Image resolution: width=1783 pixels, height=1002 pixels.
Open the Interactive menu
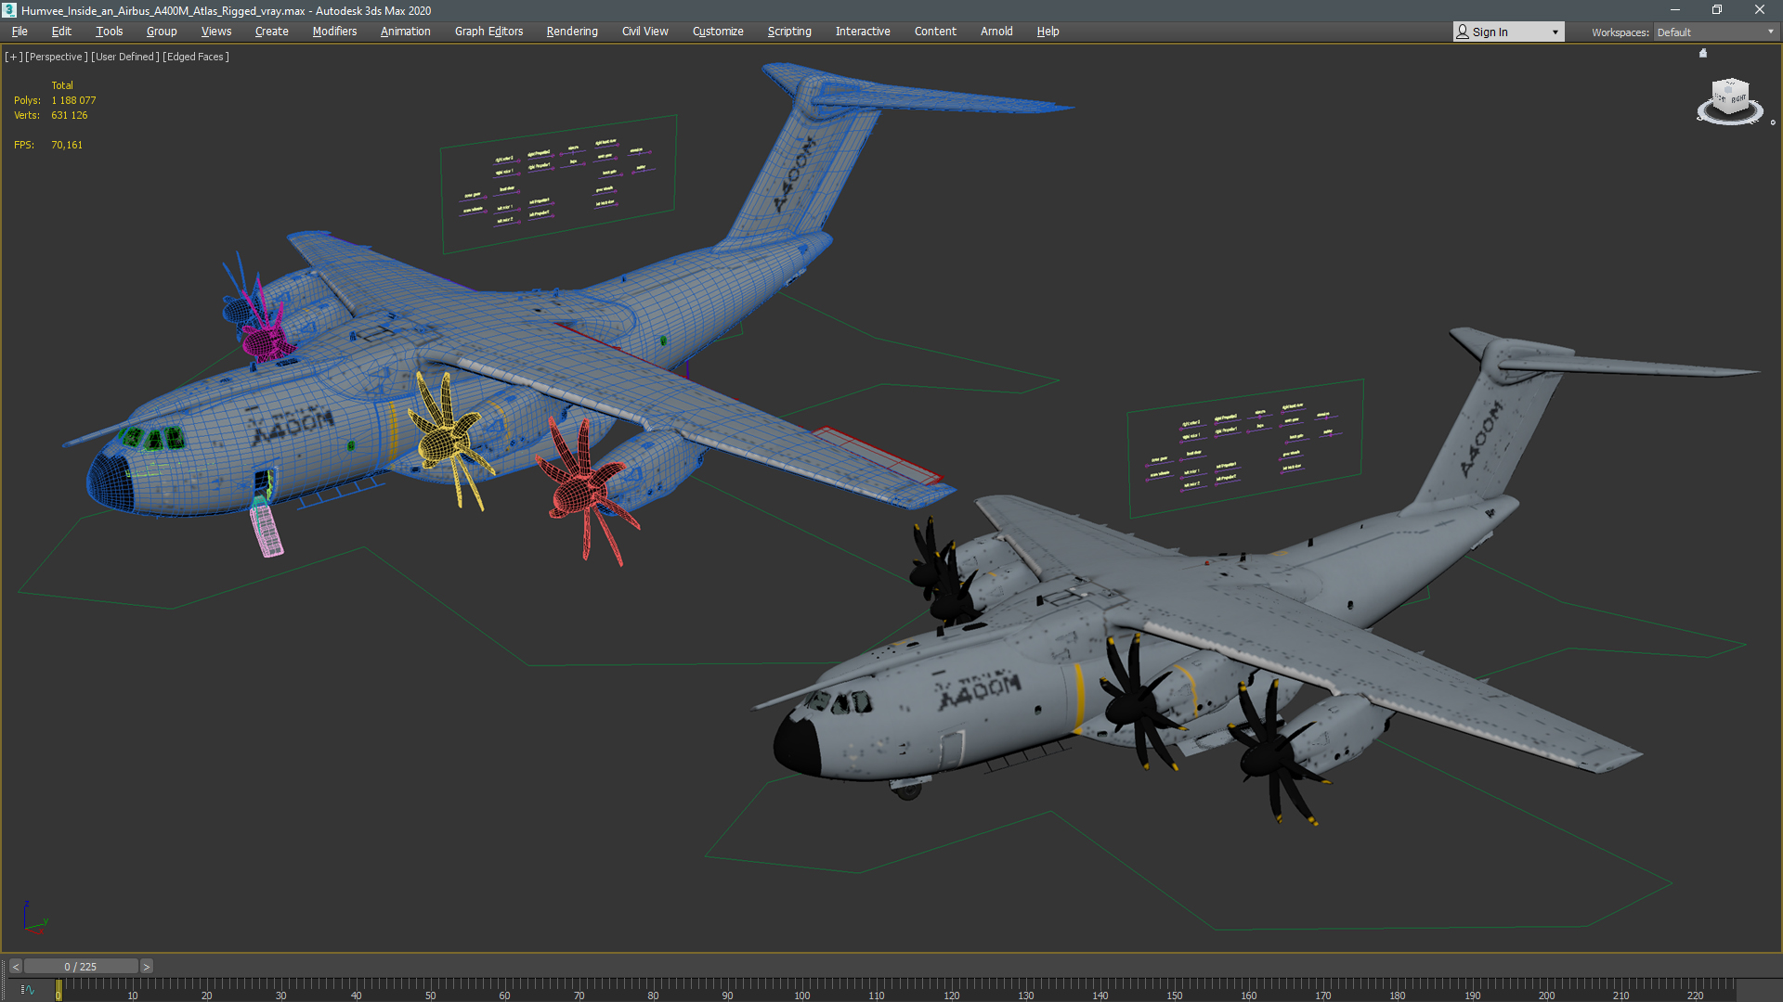click(863, 32)
